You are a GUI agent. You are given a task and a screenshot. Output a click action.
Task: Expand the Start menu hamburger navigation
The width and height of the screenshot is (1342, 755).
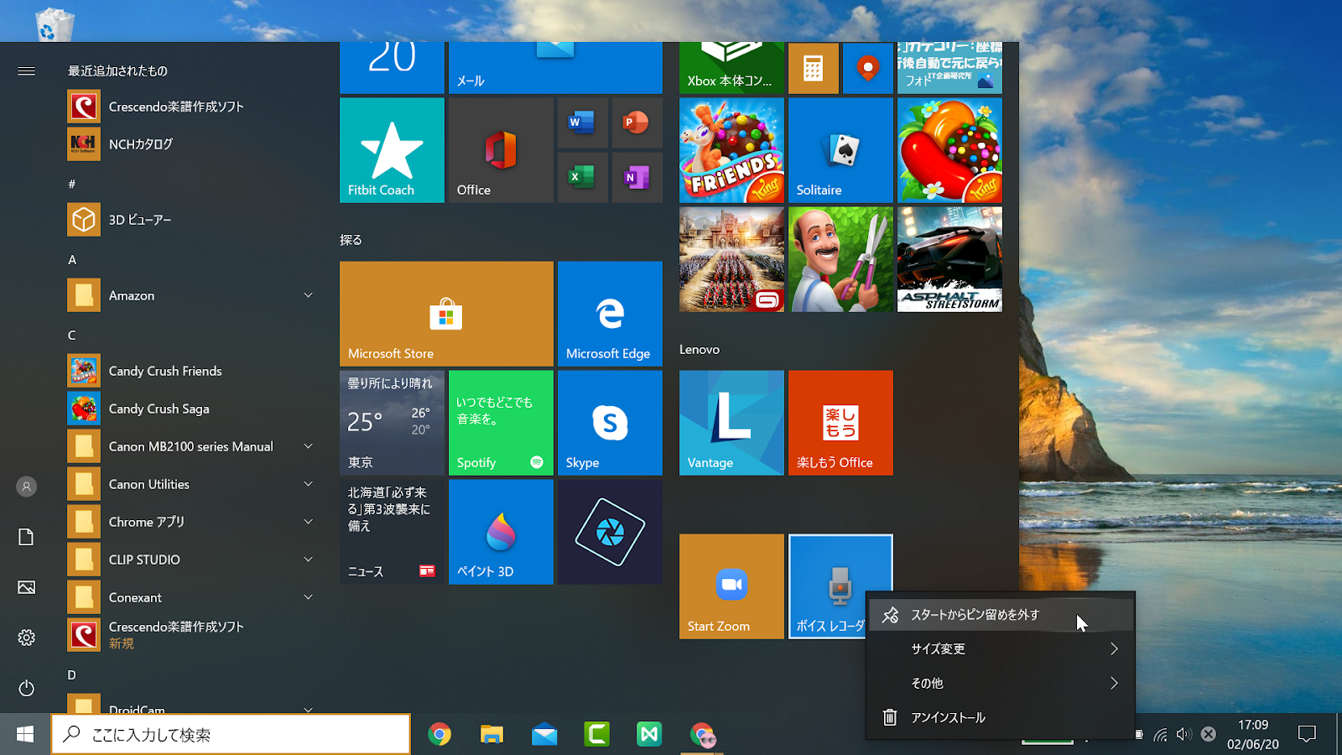pyautogui.click(x=26, y=71)
